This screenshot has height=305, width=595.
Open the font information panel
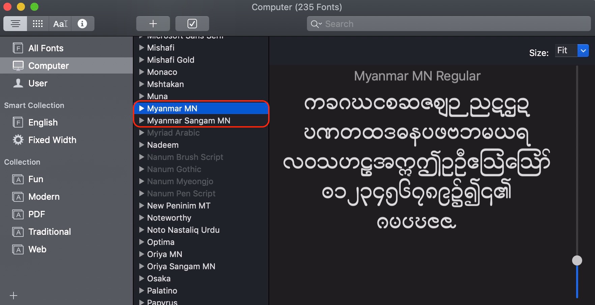(83, 24)
